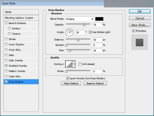Untick the Preview checkbox
Screen dimensions: 154x116
coord(133,31)
